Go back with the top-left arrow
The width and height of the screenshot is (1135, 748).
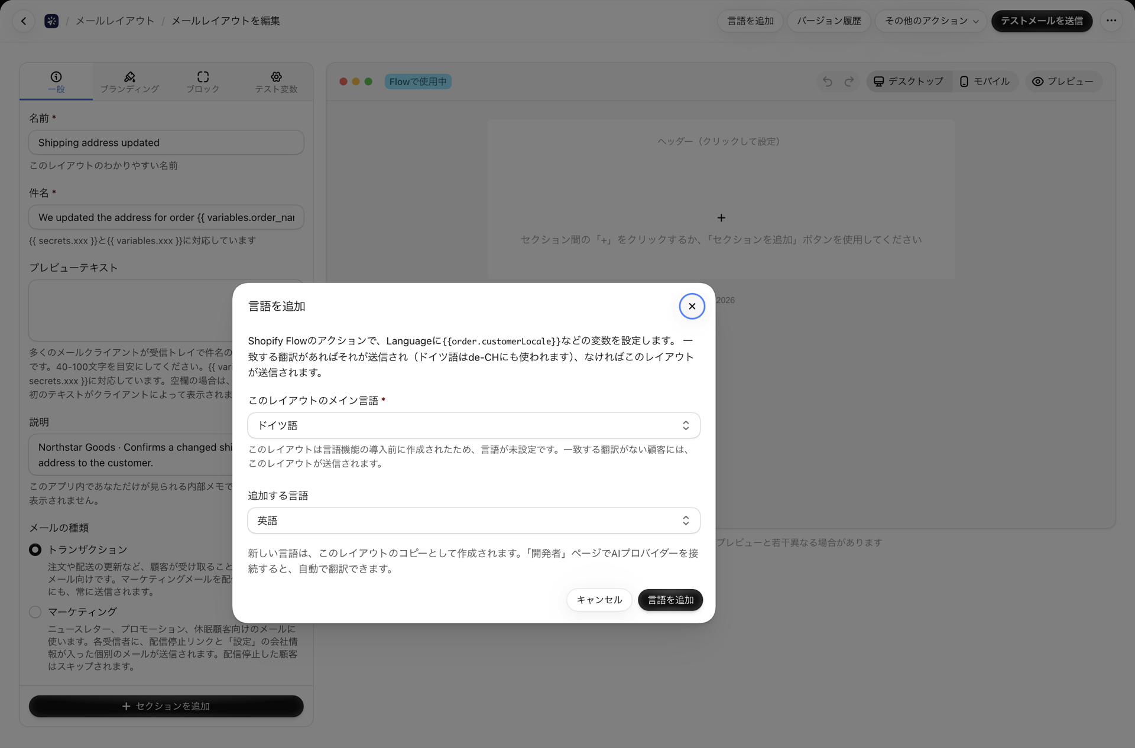point(24,21)
